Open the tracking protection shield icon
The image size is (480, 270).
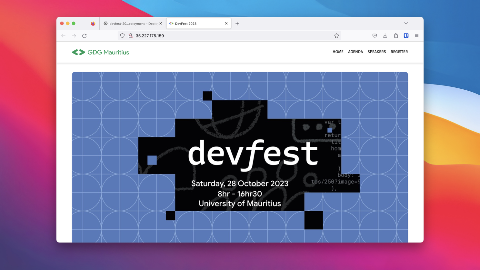pyautogui.click(x=122, y=36)
